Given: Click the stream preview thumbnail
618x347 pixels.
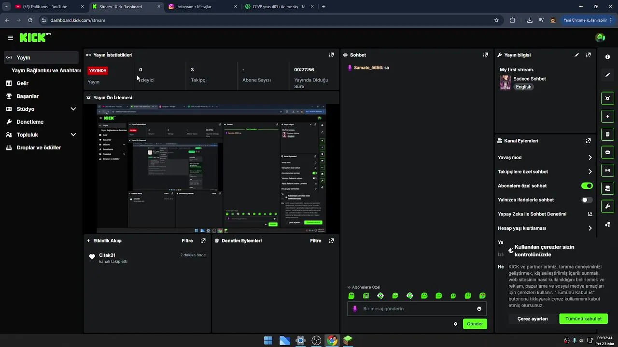Looking at the screenshot, I should click(211, 169).
